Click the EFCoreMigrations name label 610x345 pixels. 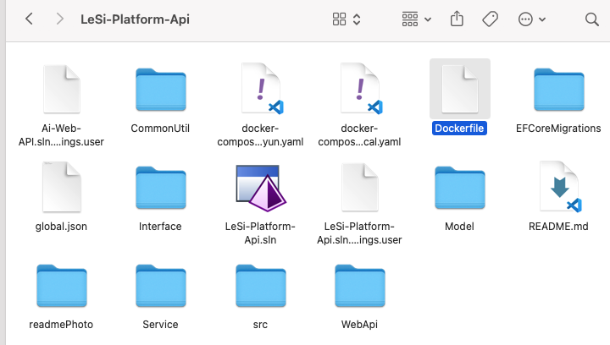click(x=558, y=128)
